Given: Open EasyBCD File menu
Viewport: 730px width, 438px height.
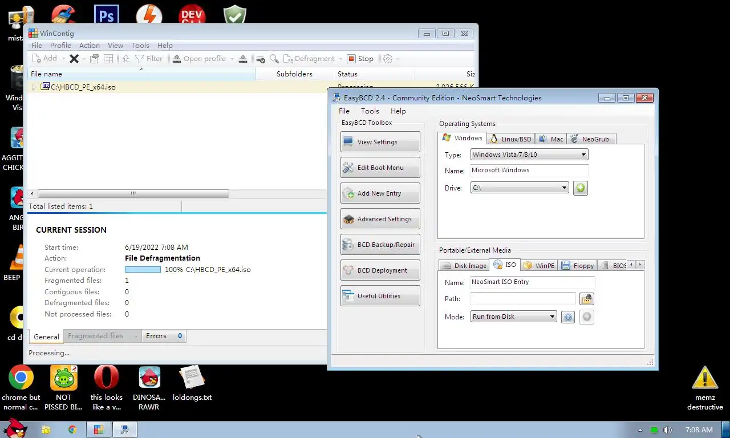Looking at the screenshot, I should coord(344,111).
